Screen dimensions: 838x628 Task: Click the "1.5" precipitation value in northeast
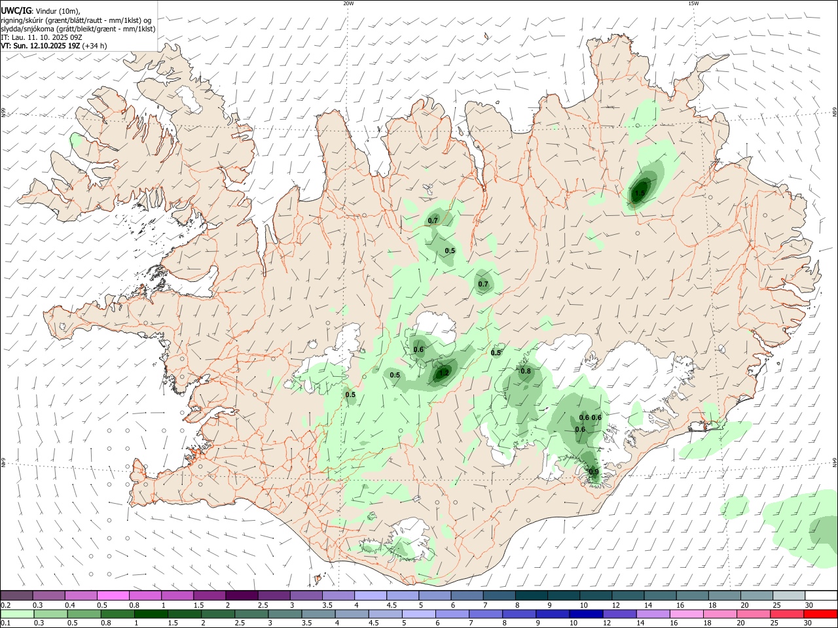tap(640, 193)
